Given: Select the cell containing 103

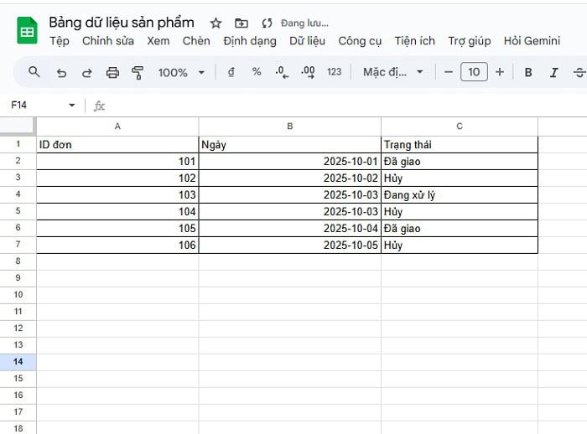Looking at the screenshot, I should pos(117,195).
